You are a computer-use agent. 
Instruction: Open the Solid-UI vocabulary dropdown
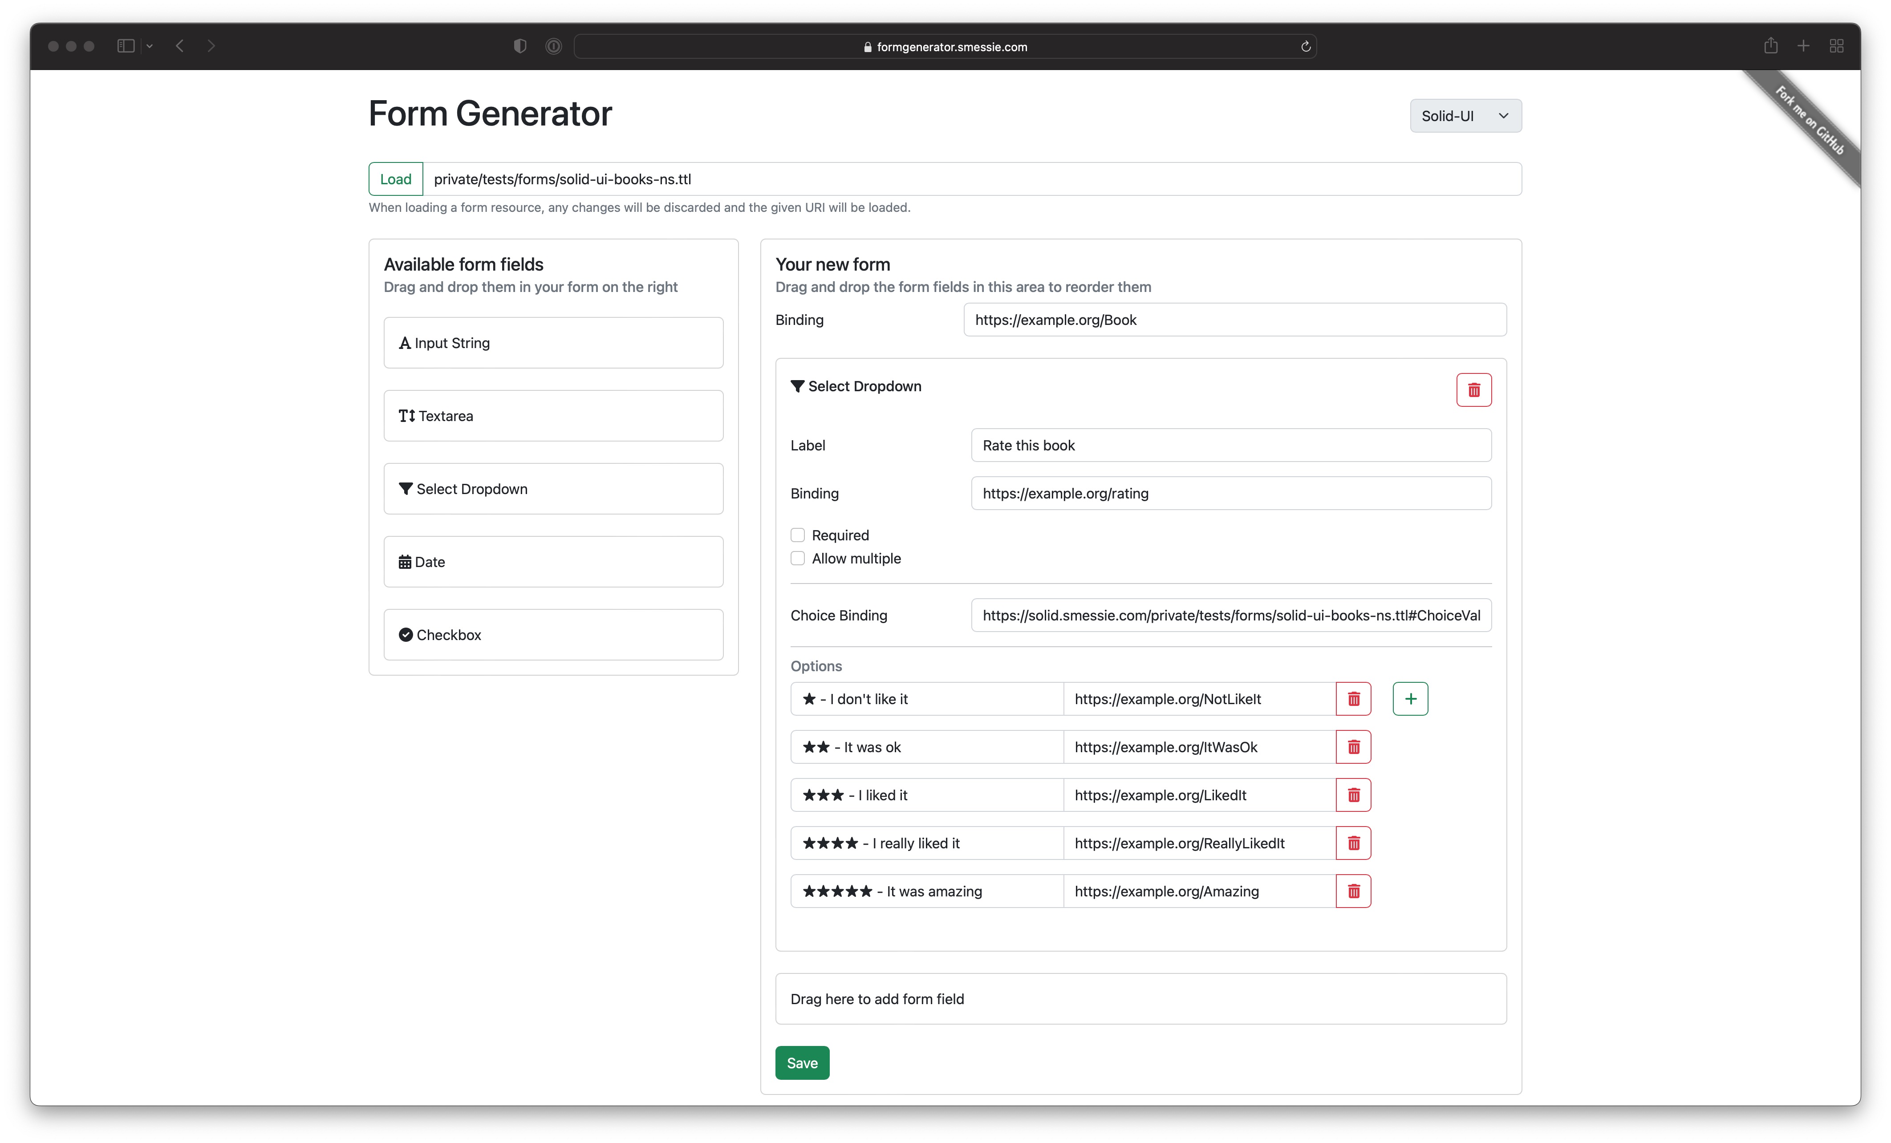(x=1465, y=116)
